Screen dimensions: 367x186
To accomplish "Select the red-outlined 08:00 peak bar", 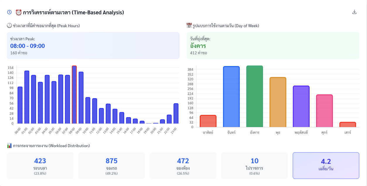I will point(74,95).
